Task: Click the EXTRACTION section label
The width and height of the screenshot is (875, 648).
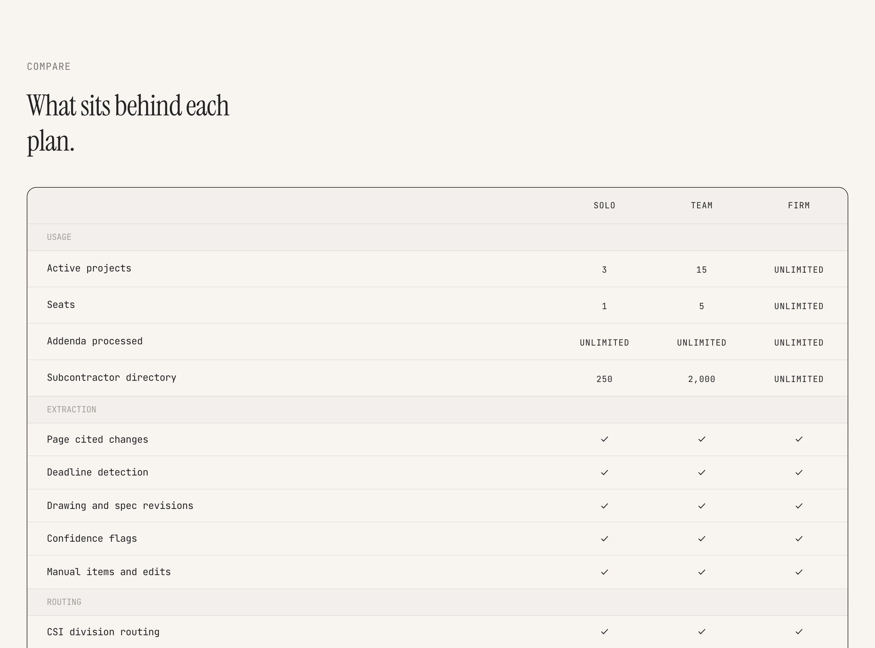Action: click(71, 410)
